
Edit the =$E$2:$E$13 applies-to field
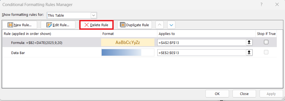(x=202, y=52)
